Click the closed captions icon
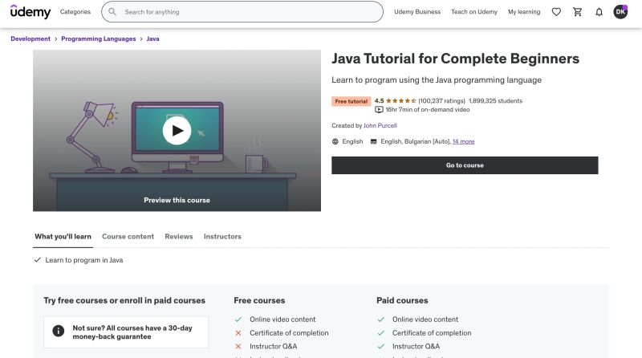 point(373,142)
